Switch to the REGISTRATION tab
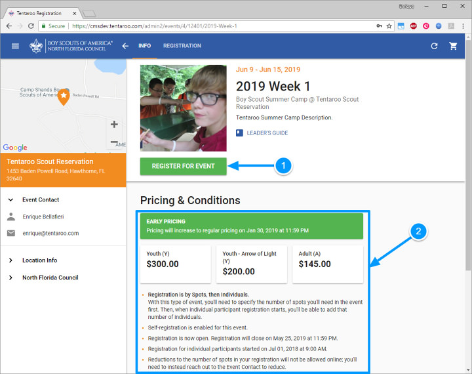 [182, 46]
